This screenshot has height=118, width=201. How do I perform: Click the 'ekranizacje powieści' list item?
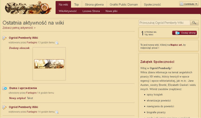coord(159,100)
